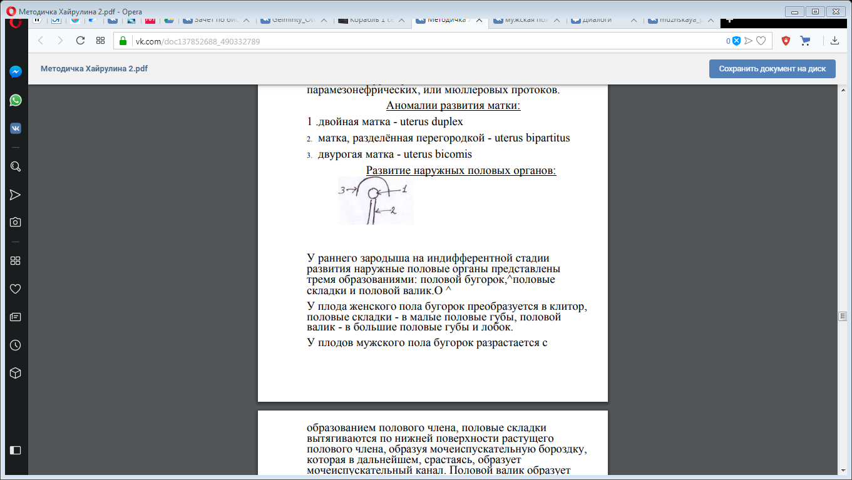
Task: Open personal news in the sidebar
Action: coord(16,317)
